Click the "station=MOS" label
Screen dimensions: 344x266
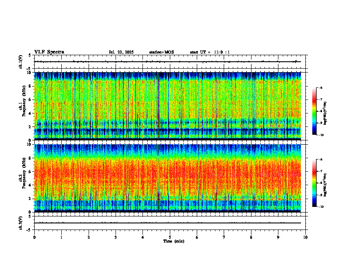click(162, 52)
